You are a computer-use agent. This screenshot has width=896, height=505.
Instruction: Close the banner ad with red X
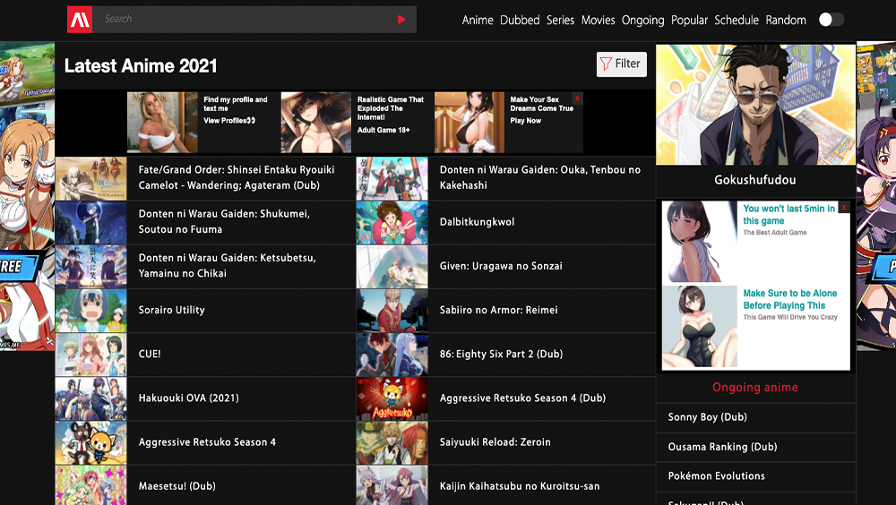578,98
